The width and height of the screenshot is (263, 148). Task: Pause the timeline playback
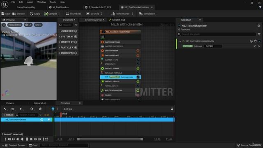(x=27, y=139)
